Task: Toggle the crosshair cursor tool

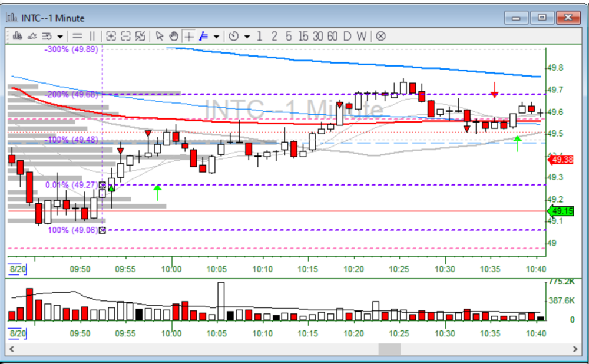Action: tap(189, 36)
